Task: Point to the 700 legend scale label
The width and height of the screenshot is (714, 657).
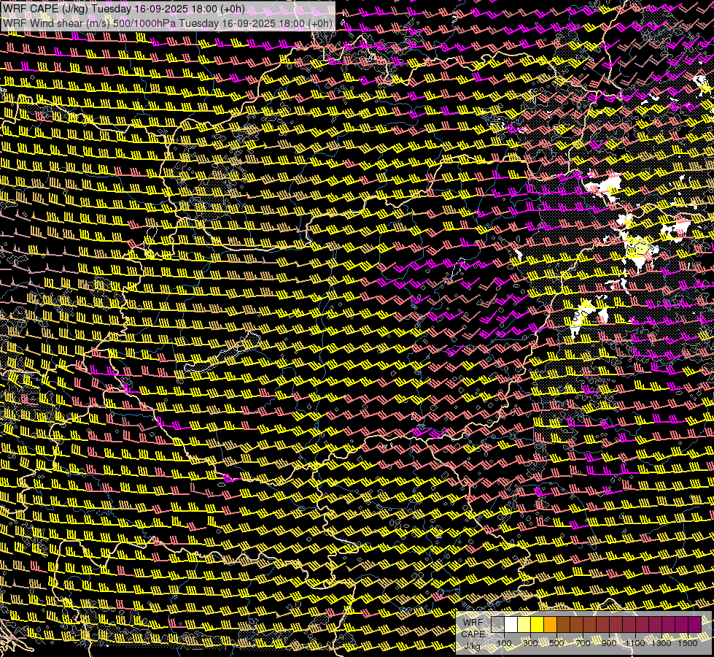Action: 583,643
